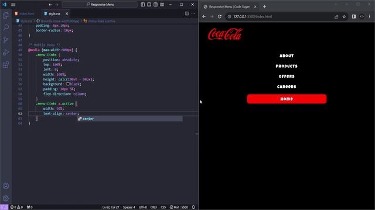Open the PRODUCTS menu link

pos(287,66)
